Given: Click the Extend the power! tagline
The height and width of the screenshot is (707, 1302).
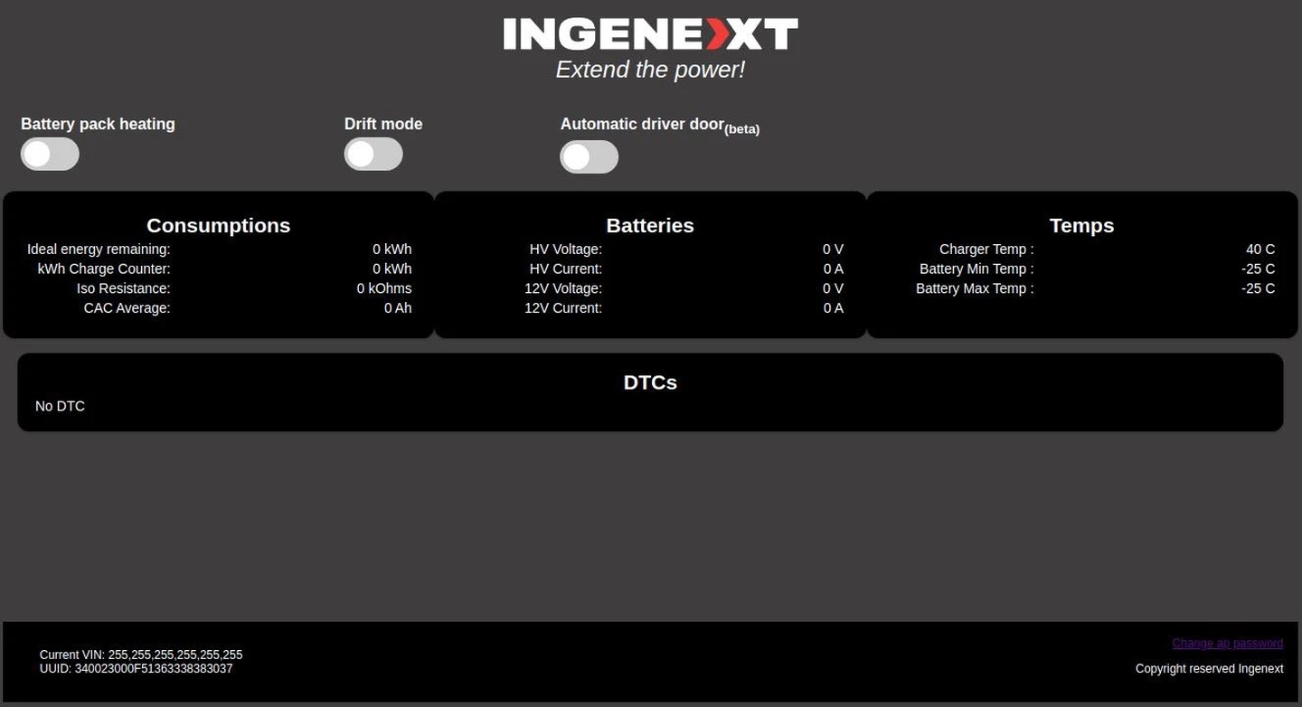Looking at the screenshot, I should pos(650,70).
